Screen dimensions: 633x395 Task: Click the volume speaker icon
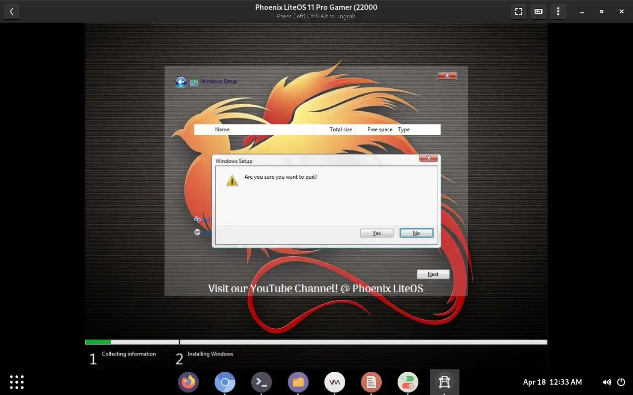point(607,382)
